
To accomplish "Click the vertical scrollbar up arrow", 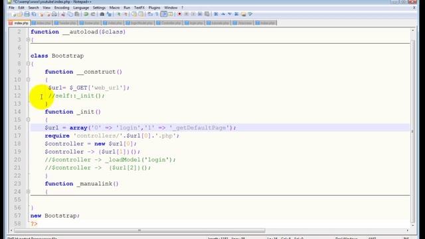I will coord(413,30).
